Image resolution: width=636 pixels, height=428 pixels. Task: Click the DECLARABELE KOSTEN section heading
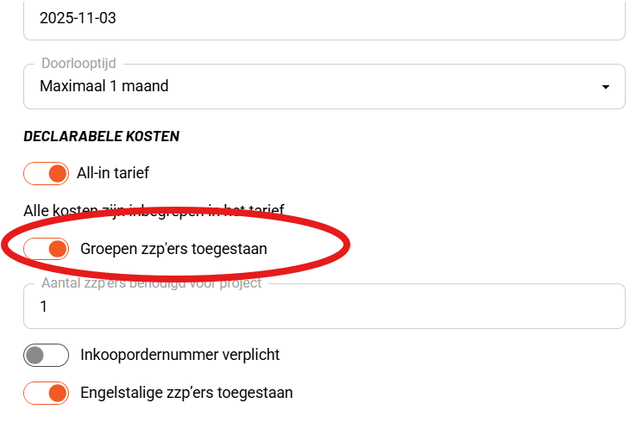click(101, 136)
